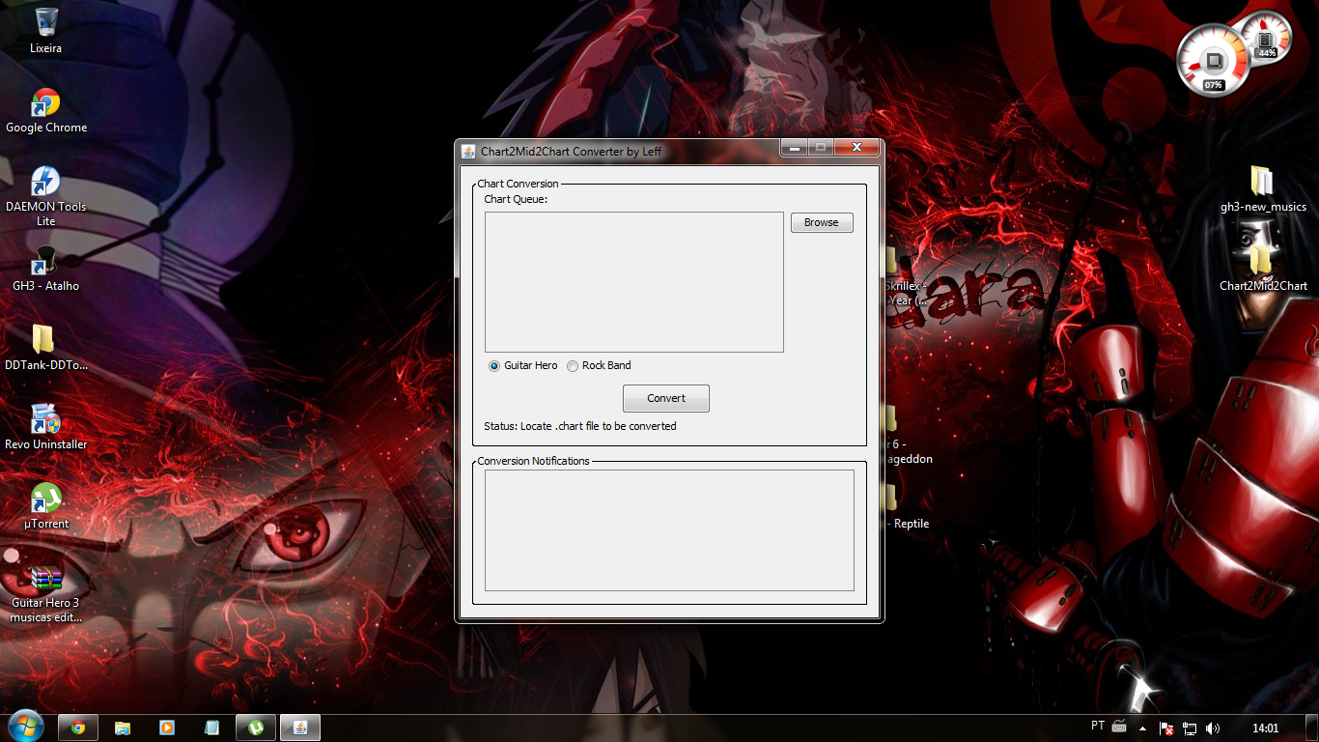
Task: Open the Action Center flag icon
Action: pyautogui.click(x=1166, y=728)
